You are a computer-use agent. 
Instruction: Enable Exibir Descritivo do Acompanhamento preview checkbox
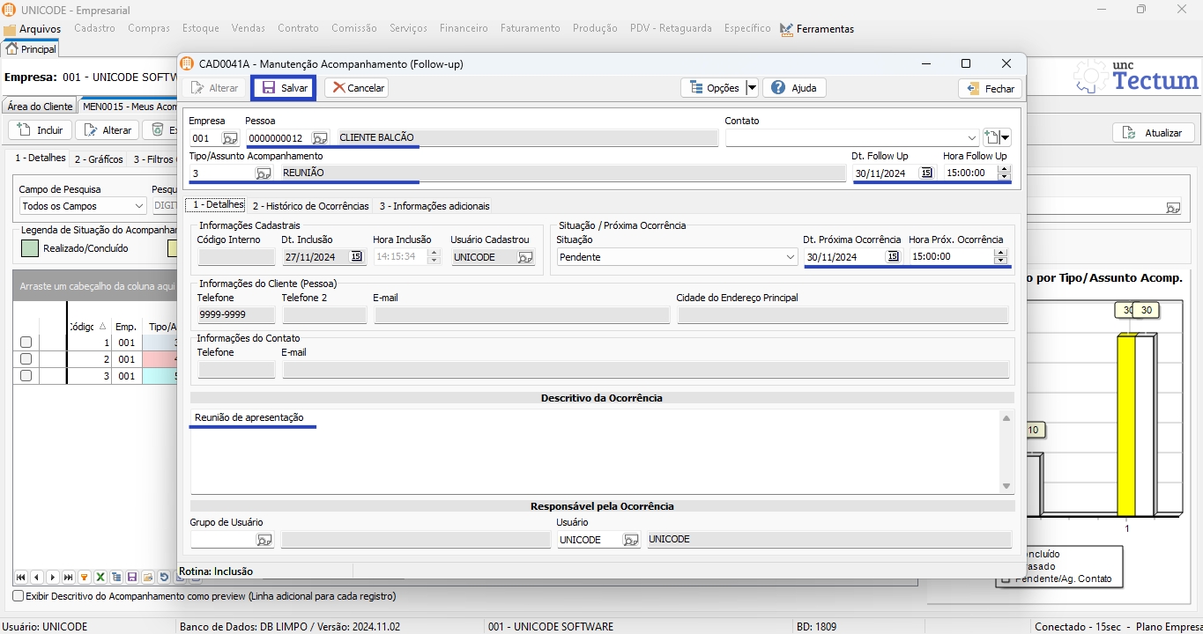click(19, 596)
